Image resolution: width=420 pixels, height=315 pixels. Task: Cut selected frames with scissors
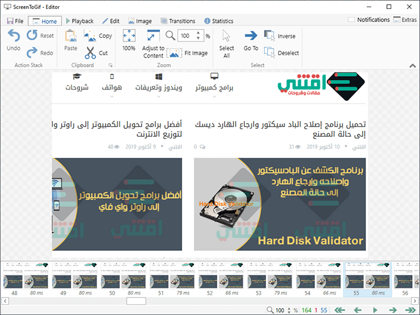[97, 53]
